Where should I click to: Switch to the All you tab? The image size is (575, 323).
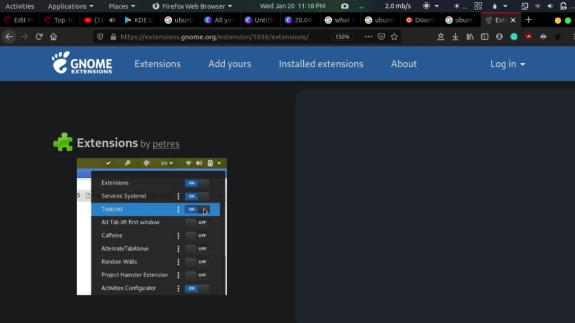click(x=220, y=20)
